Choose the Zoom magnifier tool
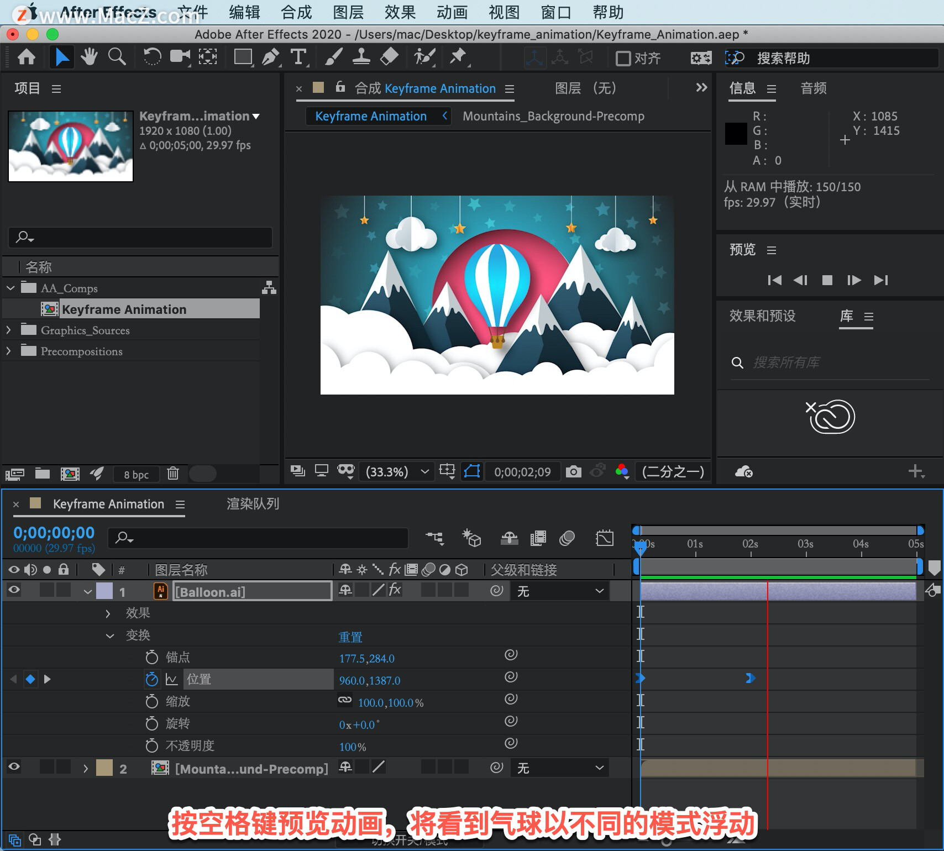 pyautogui.click(x=117, y=57)
